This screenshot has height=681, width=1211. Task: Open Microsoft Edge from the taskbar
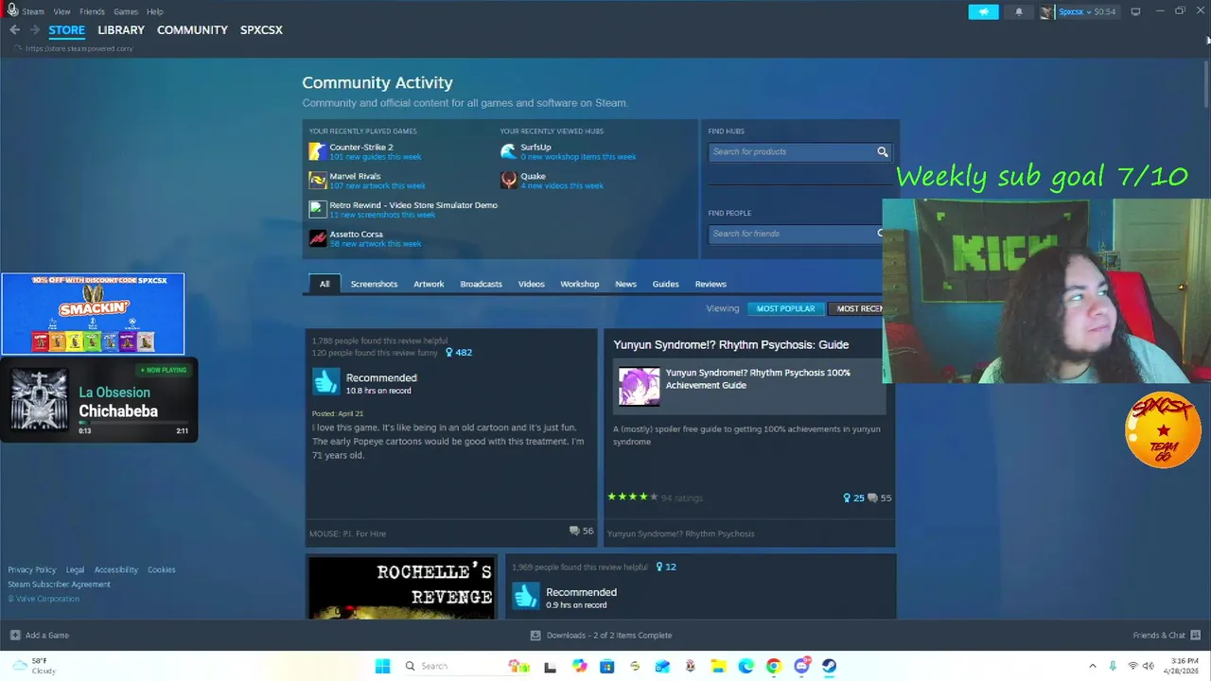point(746,666)
